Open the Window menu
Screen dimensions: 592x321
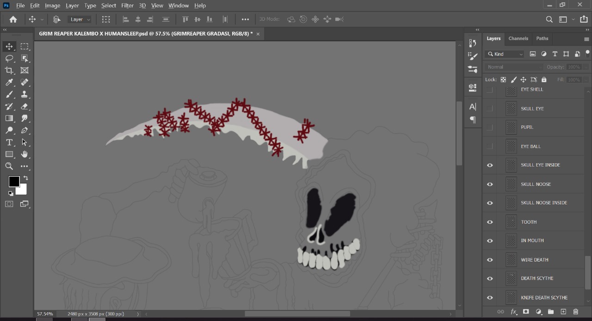pyautogui.click(x=179, y=6)
